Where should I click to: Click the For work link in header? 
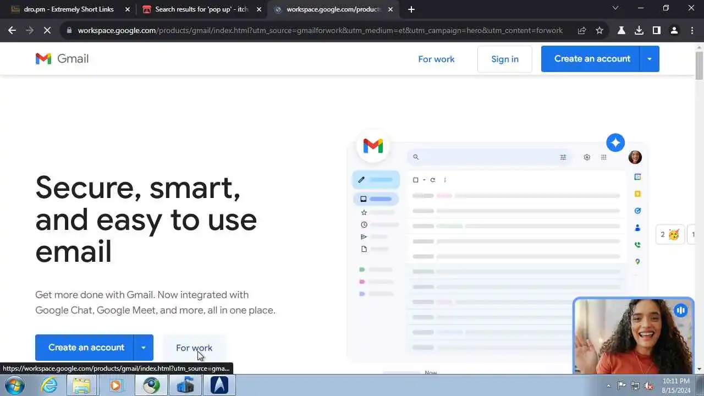pos(436,59)
